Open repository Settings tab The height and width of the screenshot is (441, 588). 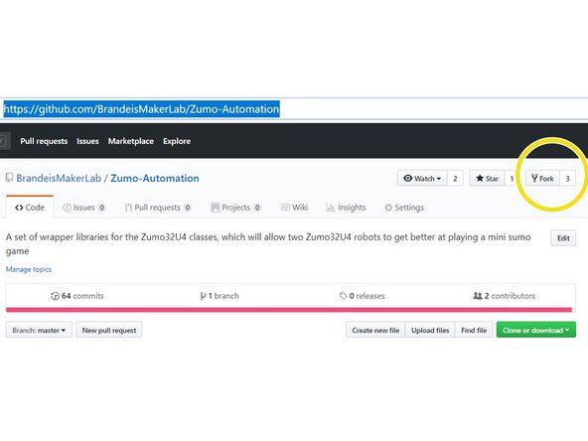tap(404, 208)
